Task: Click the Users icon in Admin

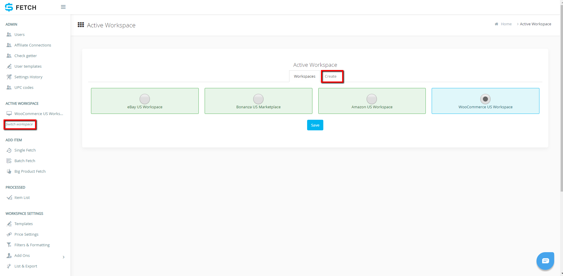Action: point(9,34)
